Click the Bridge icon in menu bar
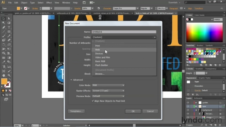The width and height of the screenshot is (226, 127). tap(84, 3)
